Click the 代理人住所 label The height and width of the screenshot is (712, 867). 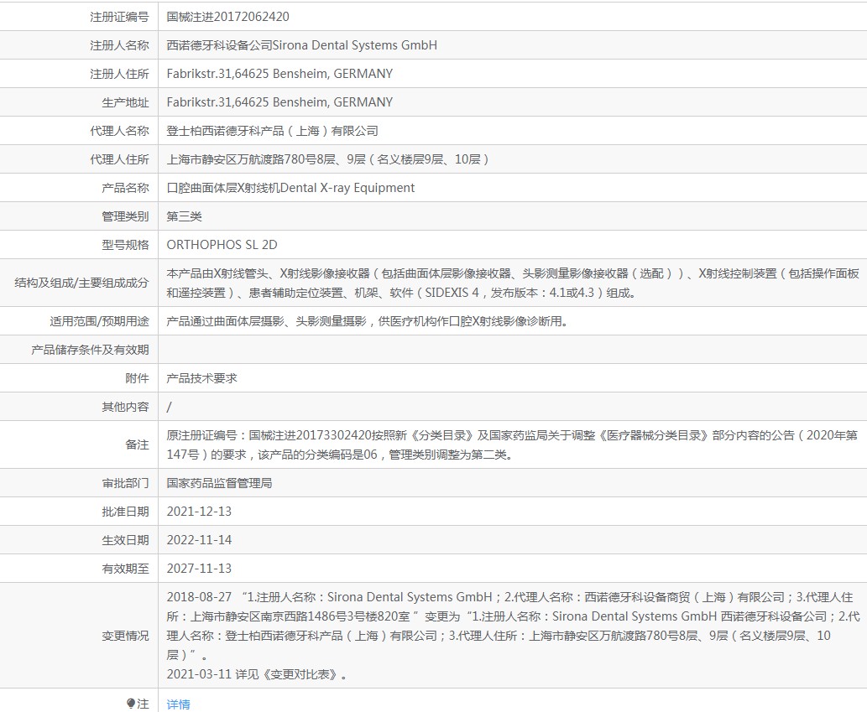[x=119, y=159]
